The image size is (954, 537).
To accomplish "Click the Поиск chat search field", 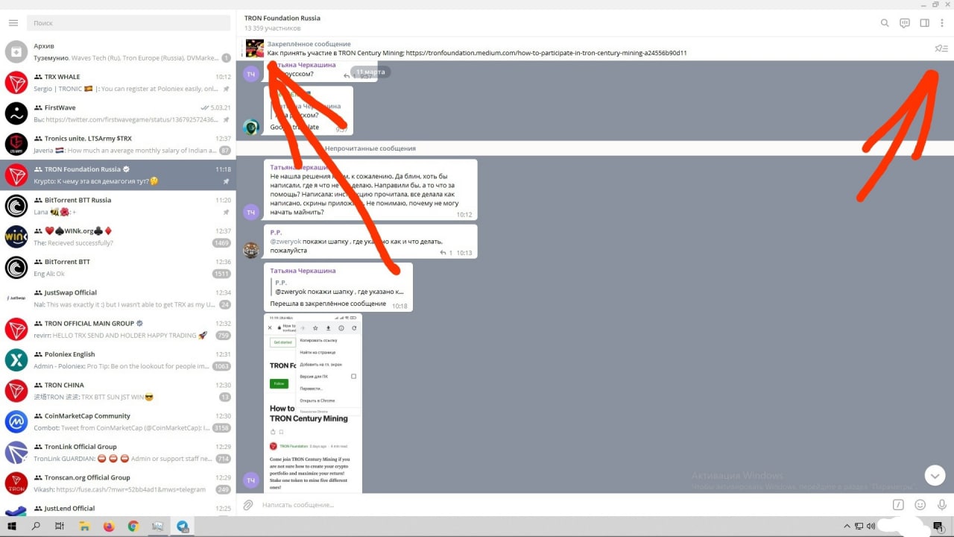I will tap(128, 23).
